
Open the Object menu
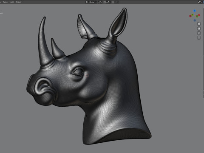[x=18, y=2]
